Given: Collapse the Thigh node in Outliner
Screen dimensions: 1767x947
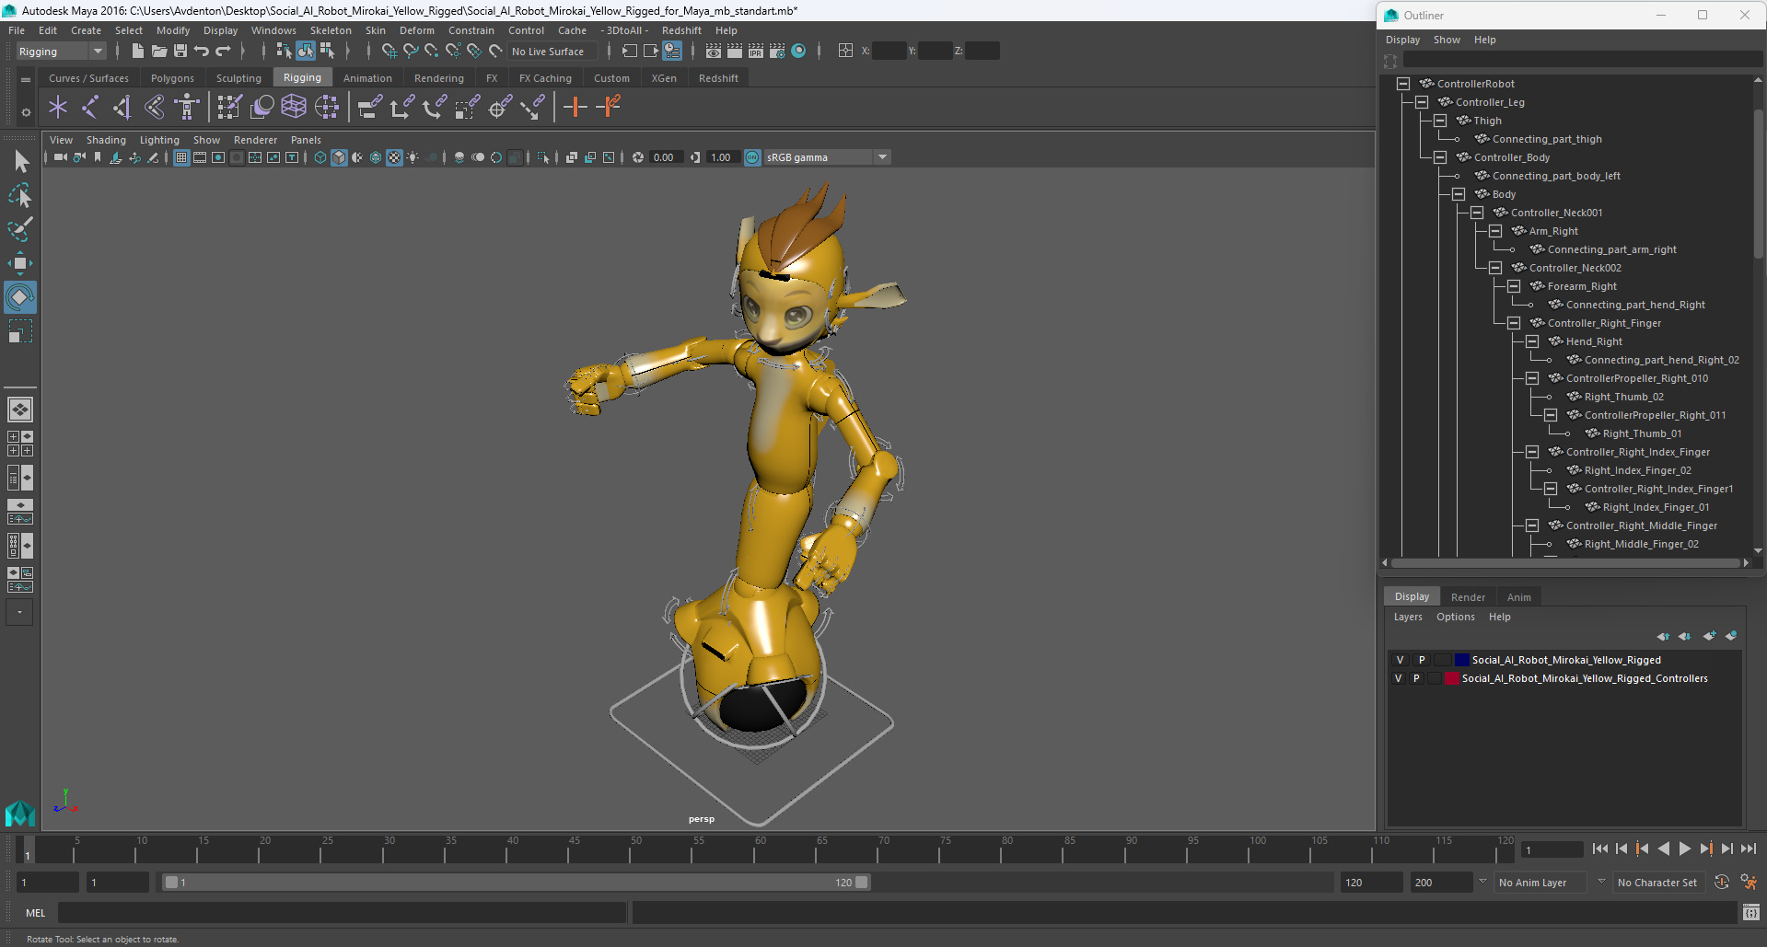Looking at the screenshot, I should 1440,121.
